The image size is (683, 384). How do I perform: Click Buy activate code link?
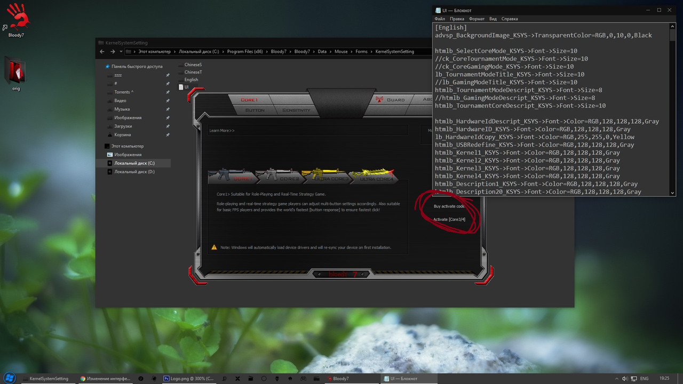[x=449, y=206]
